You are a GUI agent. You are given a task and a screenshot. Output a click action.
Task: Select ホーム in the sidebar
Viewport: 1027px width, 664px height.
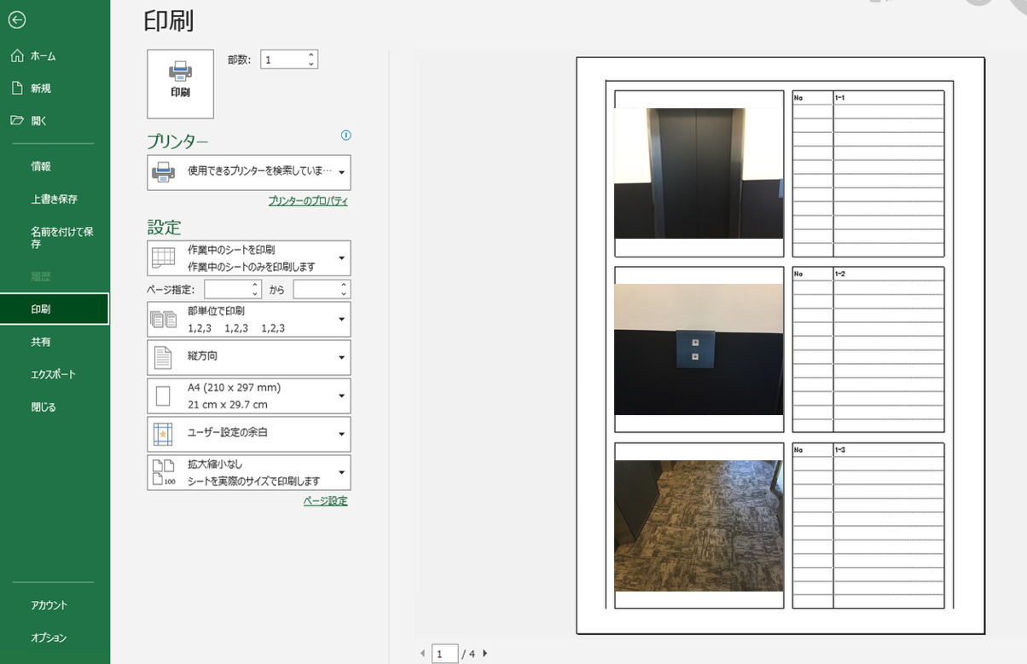click(x=43, y=56)
